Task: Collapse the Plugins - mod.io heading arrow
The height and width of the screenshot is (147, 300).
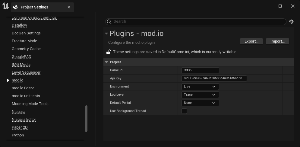Action: (x=106, y=34)
